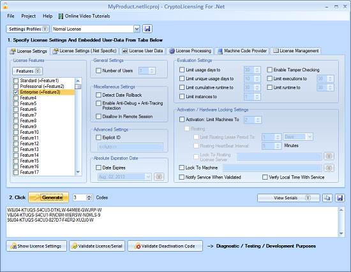Select the Feature10 row in features list

point(44,132)
